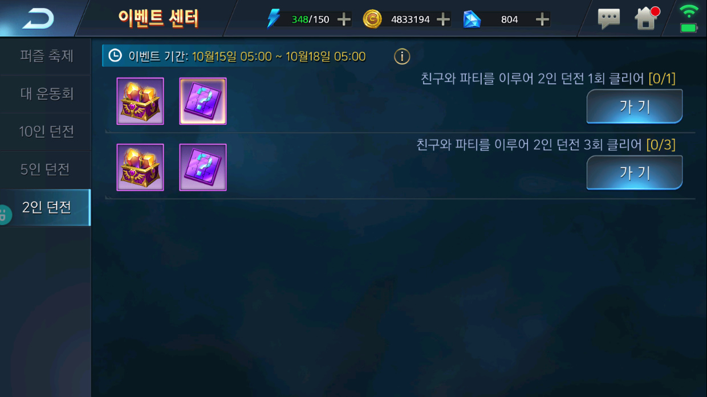Switch to the 5인 던전 tab
This screenshot has height=397, width=707.
pyautogui.click(x=46, y=170)
